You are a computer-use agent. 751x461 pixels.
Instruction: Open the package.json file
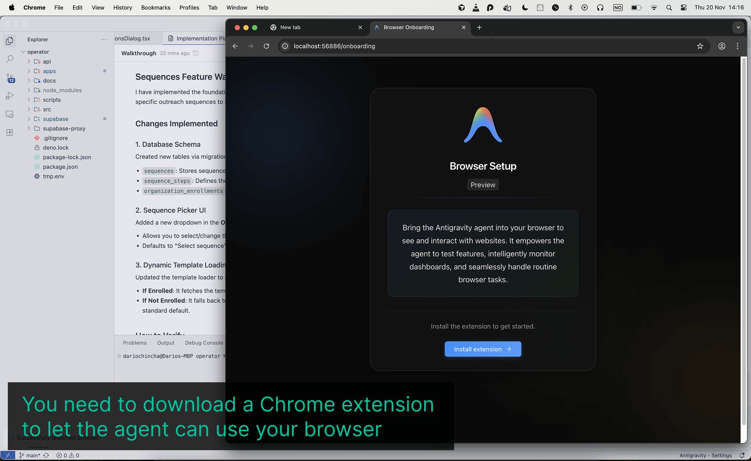coord(60,167)
